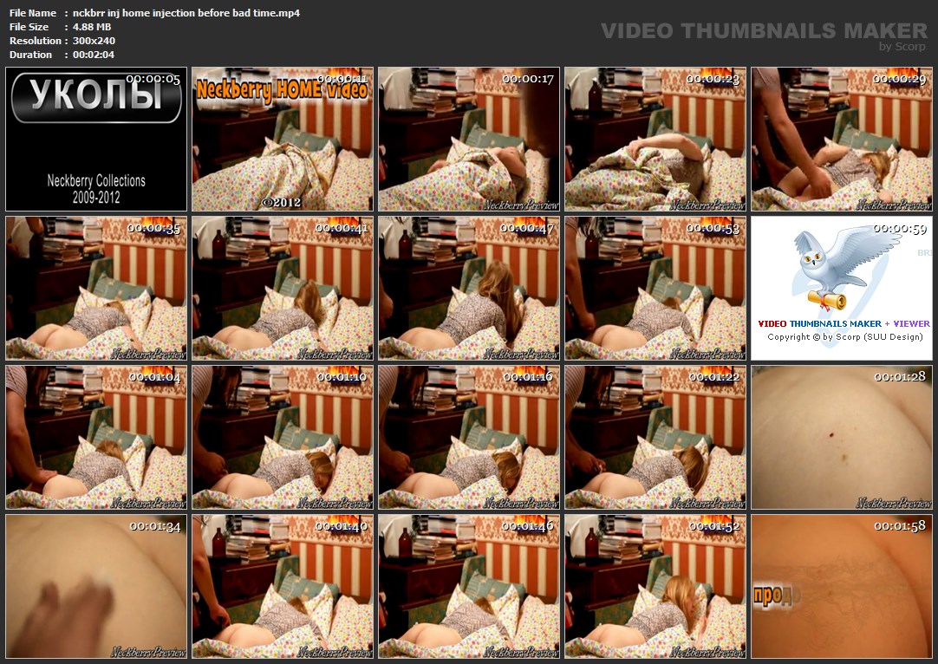Click the Resolution value 300x240
The image size is (938, 664).
[94, 41]
